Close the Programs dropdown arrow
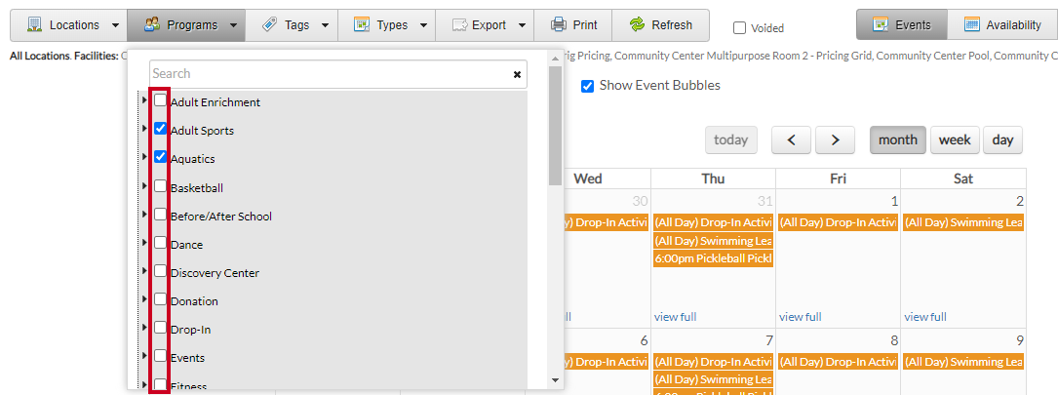Image resolution: width=1058 pixels, height=395 pixels. [233, 25]
